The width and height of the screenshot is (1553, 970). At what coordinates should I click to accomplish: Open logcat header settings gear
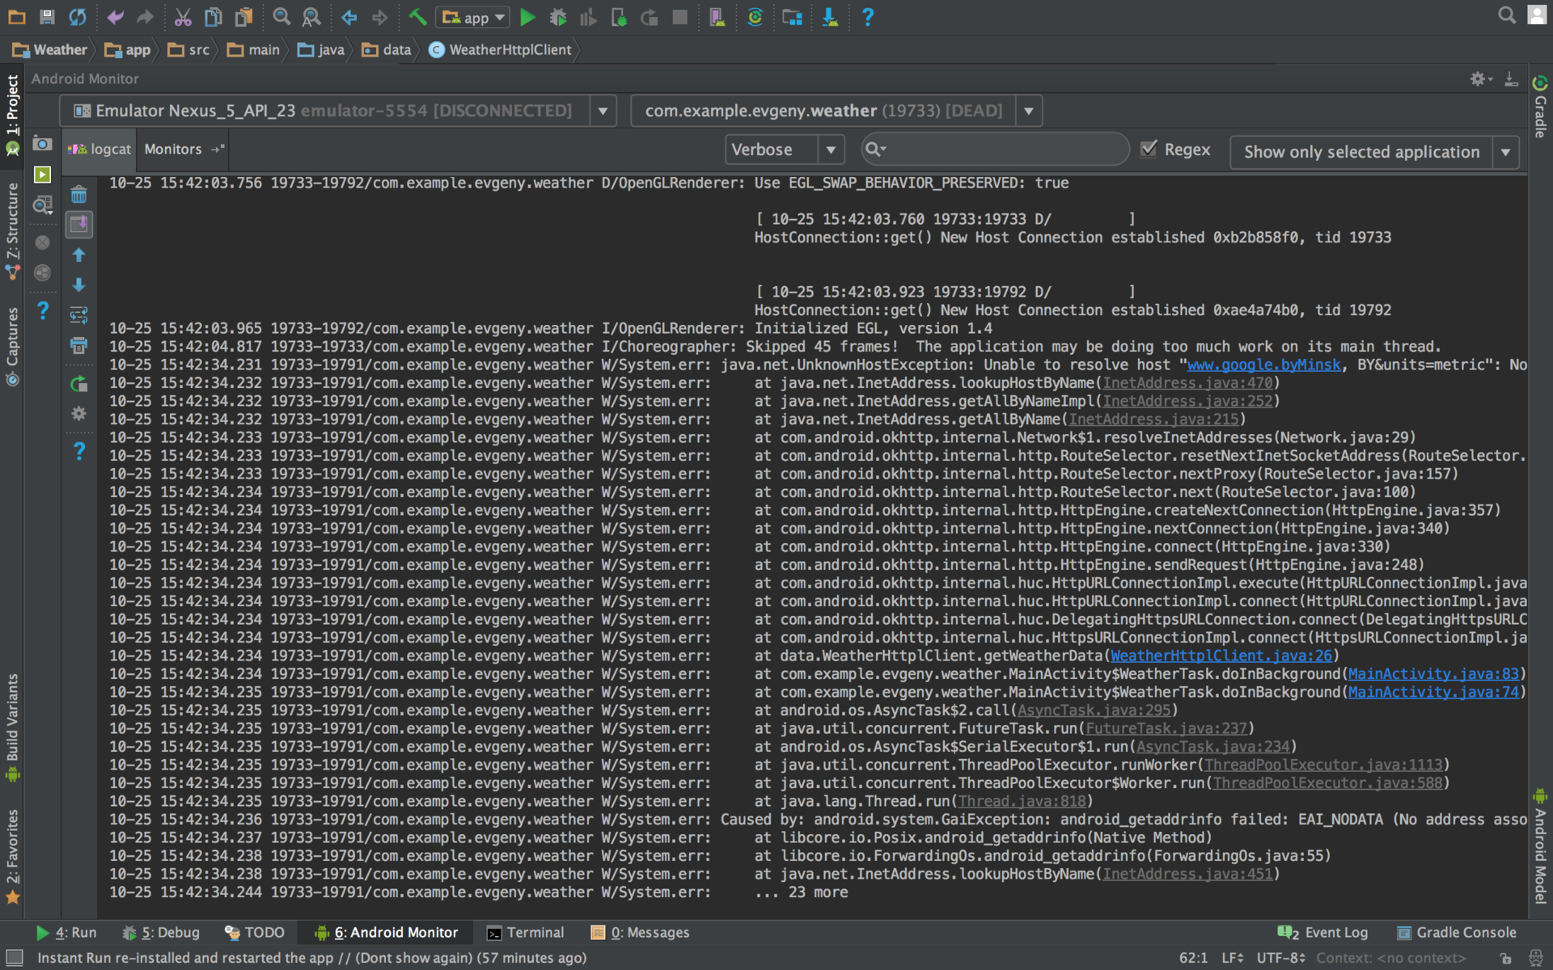tap(78, 414)
